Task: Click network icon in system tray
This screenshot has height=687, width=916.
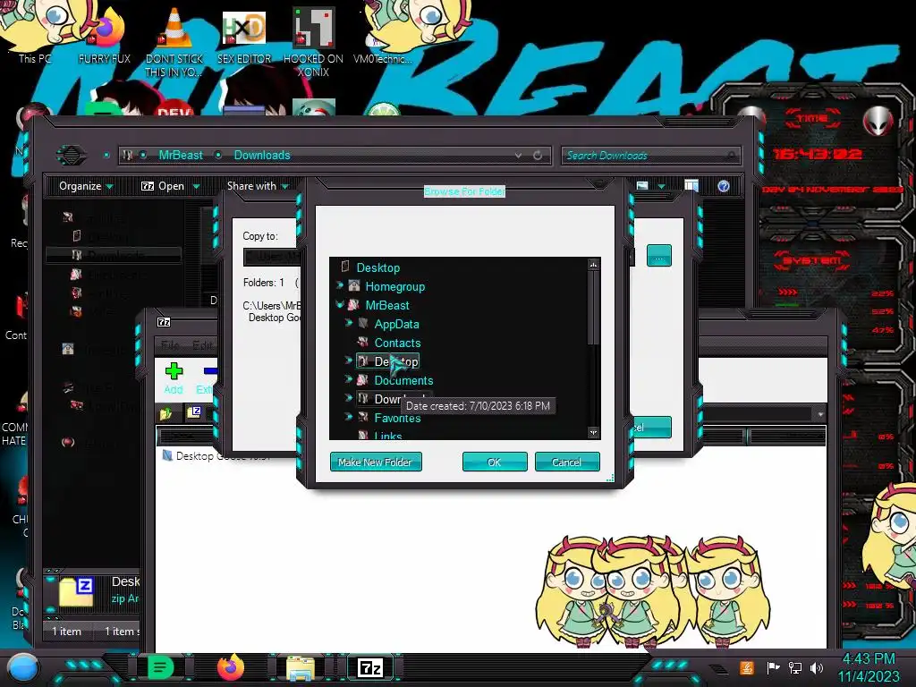Action: click(795, 667)
